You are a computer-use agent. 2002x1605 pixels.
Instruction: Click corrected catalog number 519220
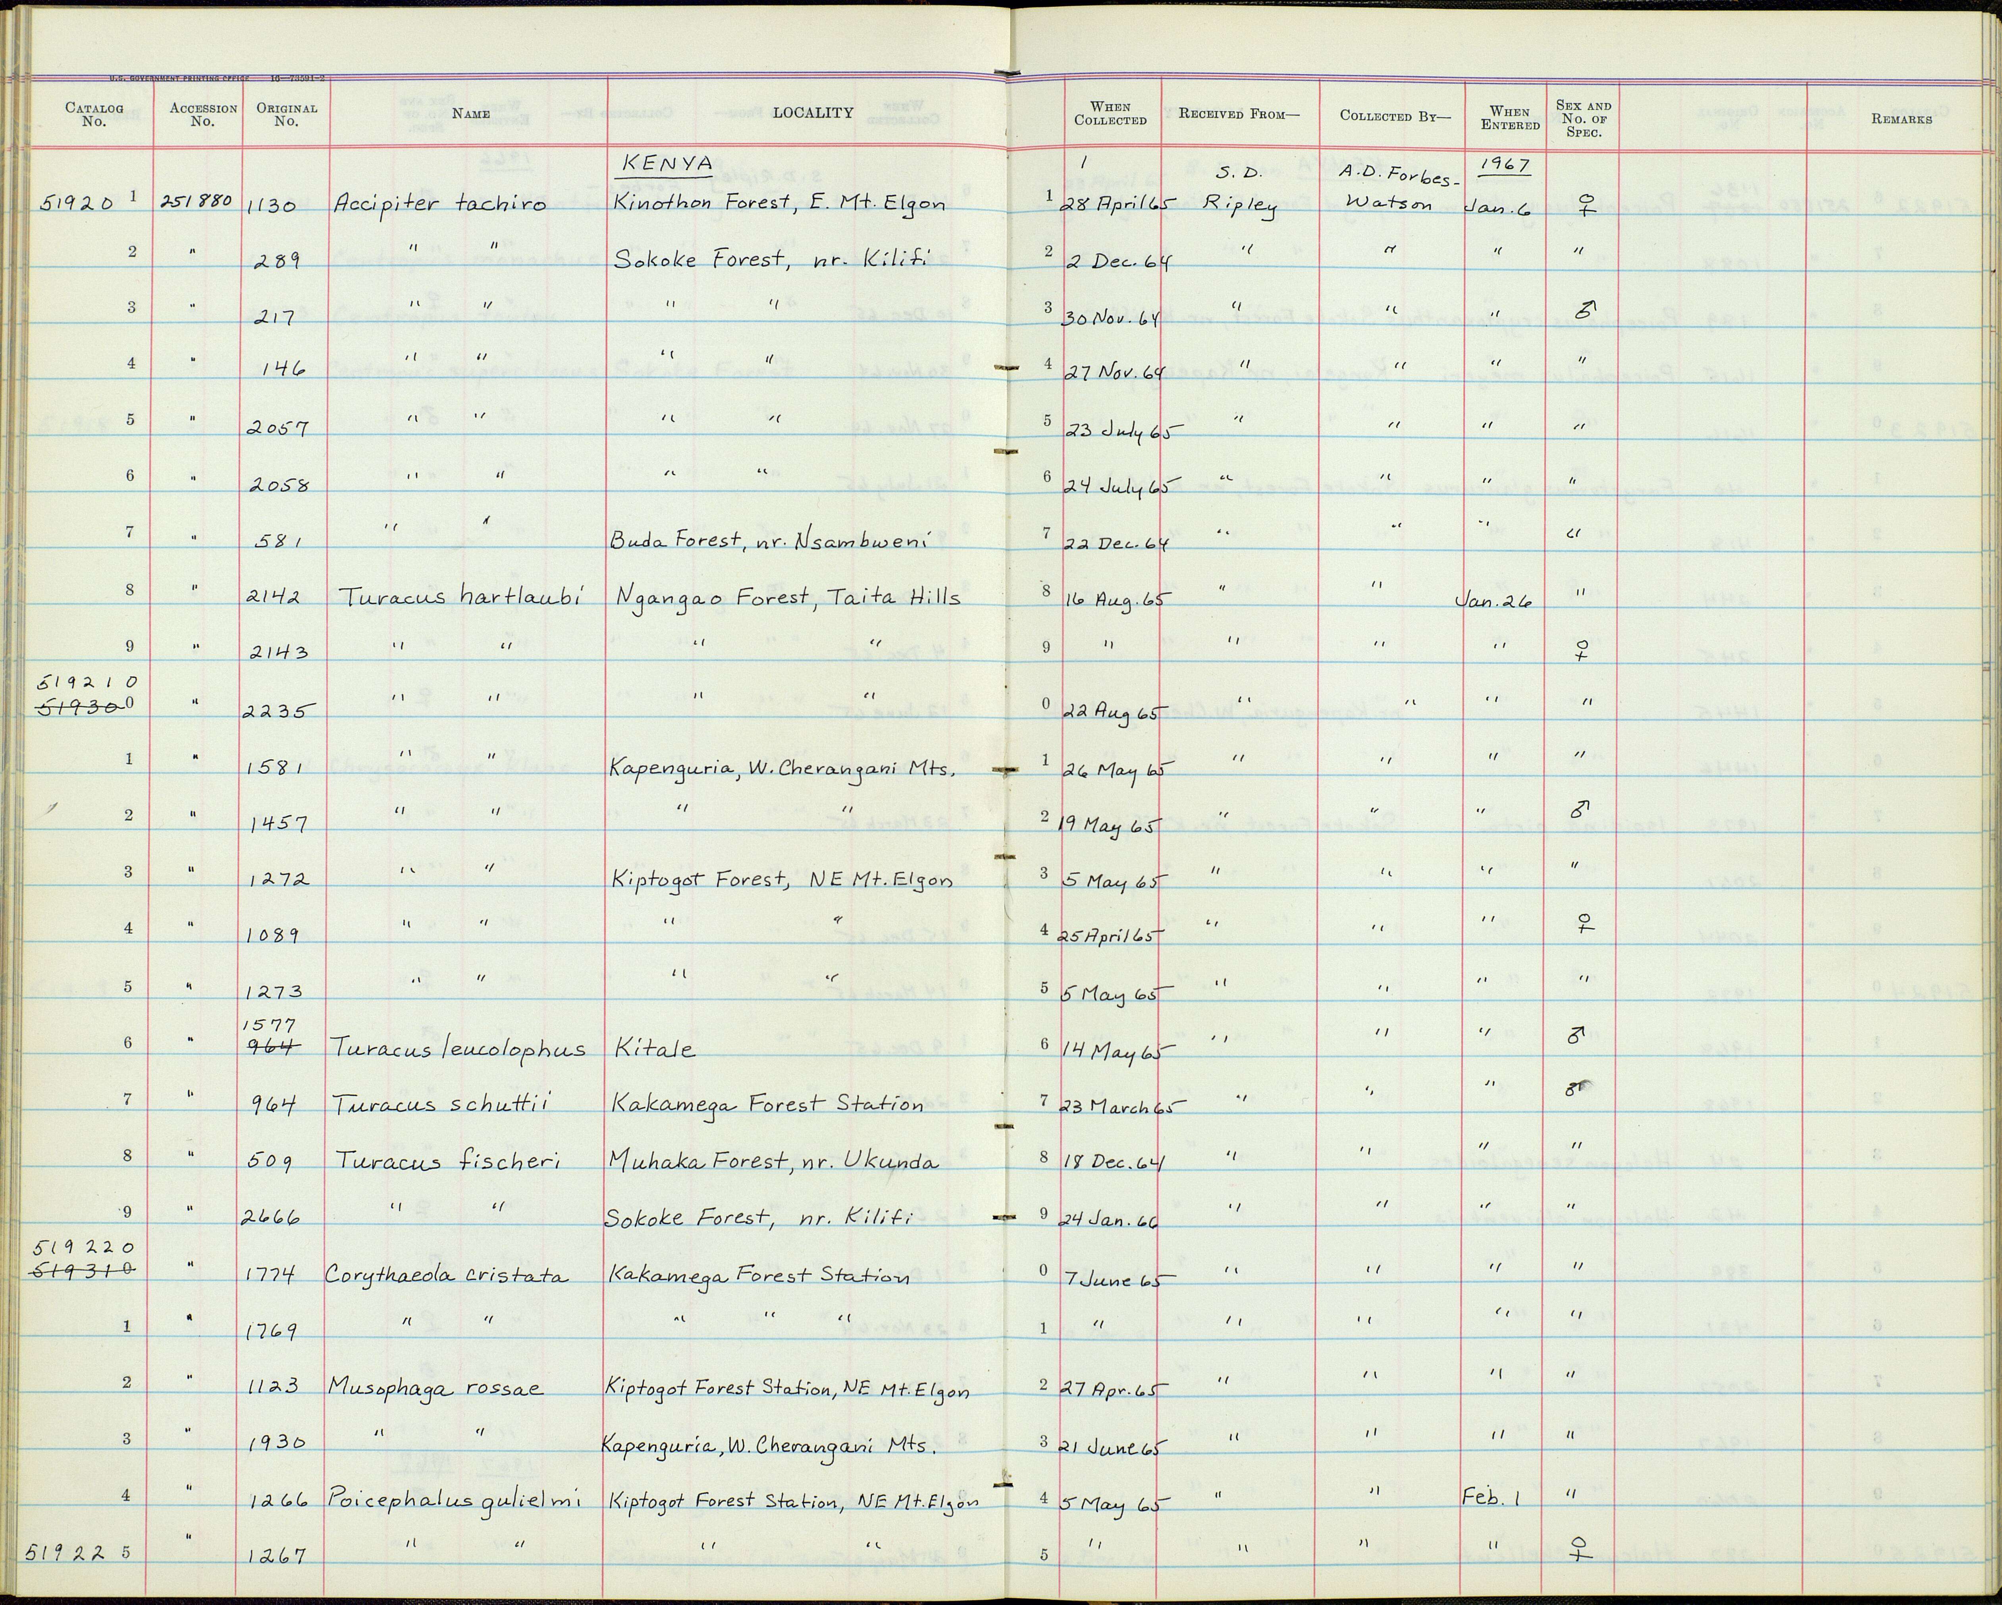click(85, 1247)
